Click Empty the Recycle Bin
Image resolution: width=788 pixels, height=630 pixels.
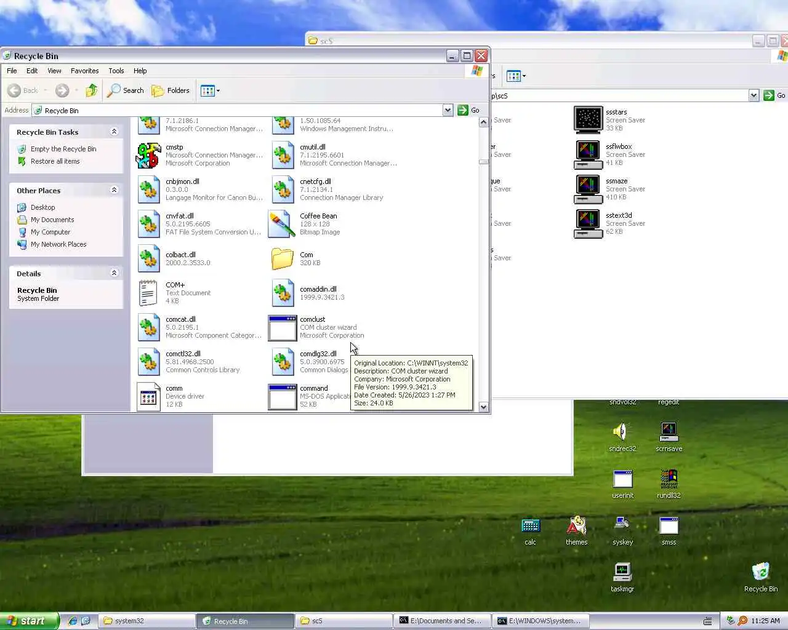coord(63,149)
